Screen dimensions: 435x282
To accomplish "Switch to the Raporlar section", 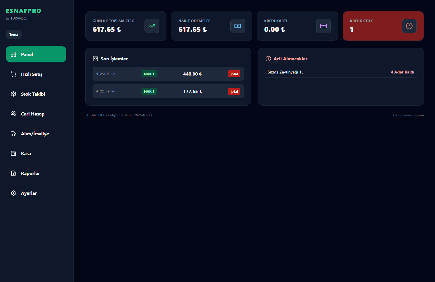I will (30, 173).
